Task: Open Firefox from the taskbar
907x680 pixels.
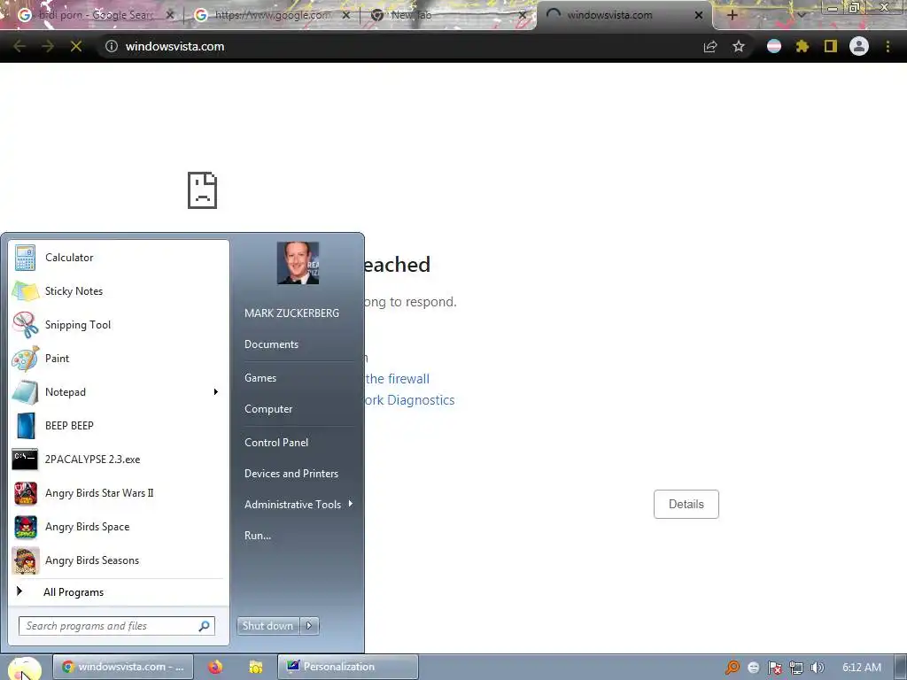Action: (x=216, y=667)
